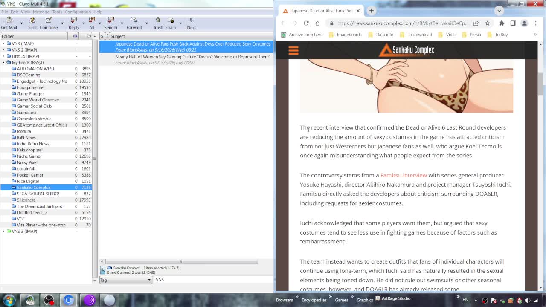Open the Reply dropdown arrow
The image size is (546, 307).
click(83, 23)
